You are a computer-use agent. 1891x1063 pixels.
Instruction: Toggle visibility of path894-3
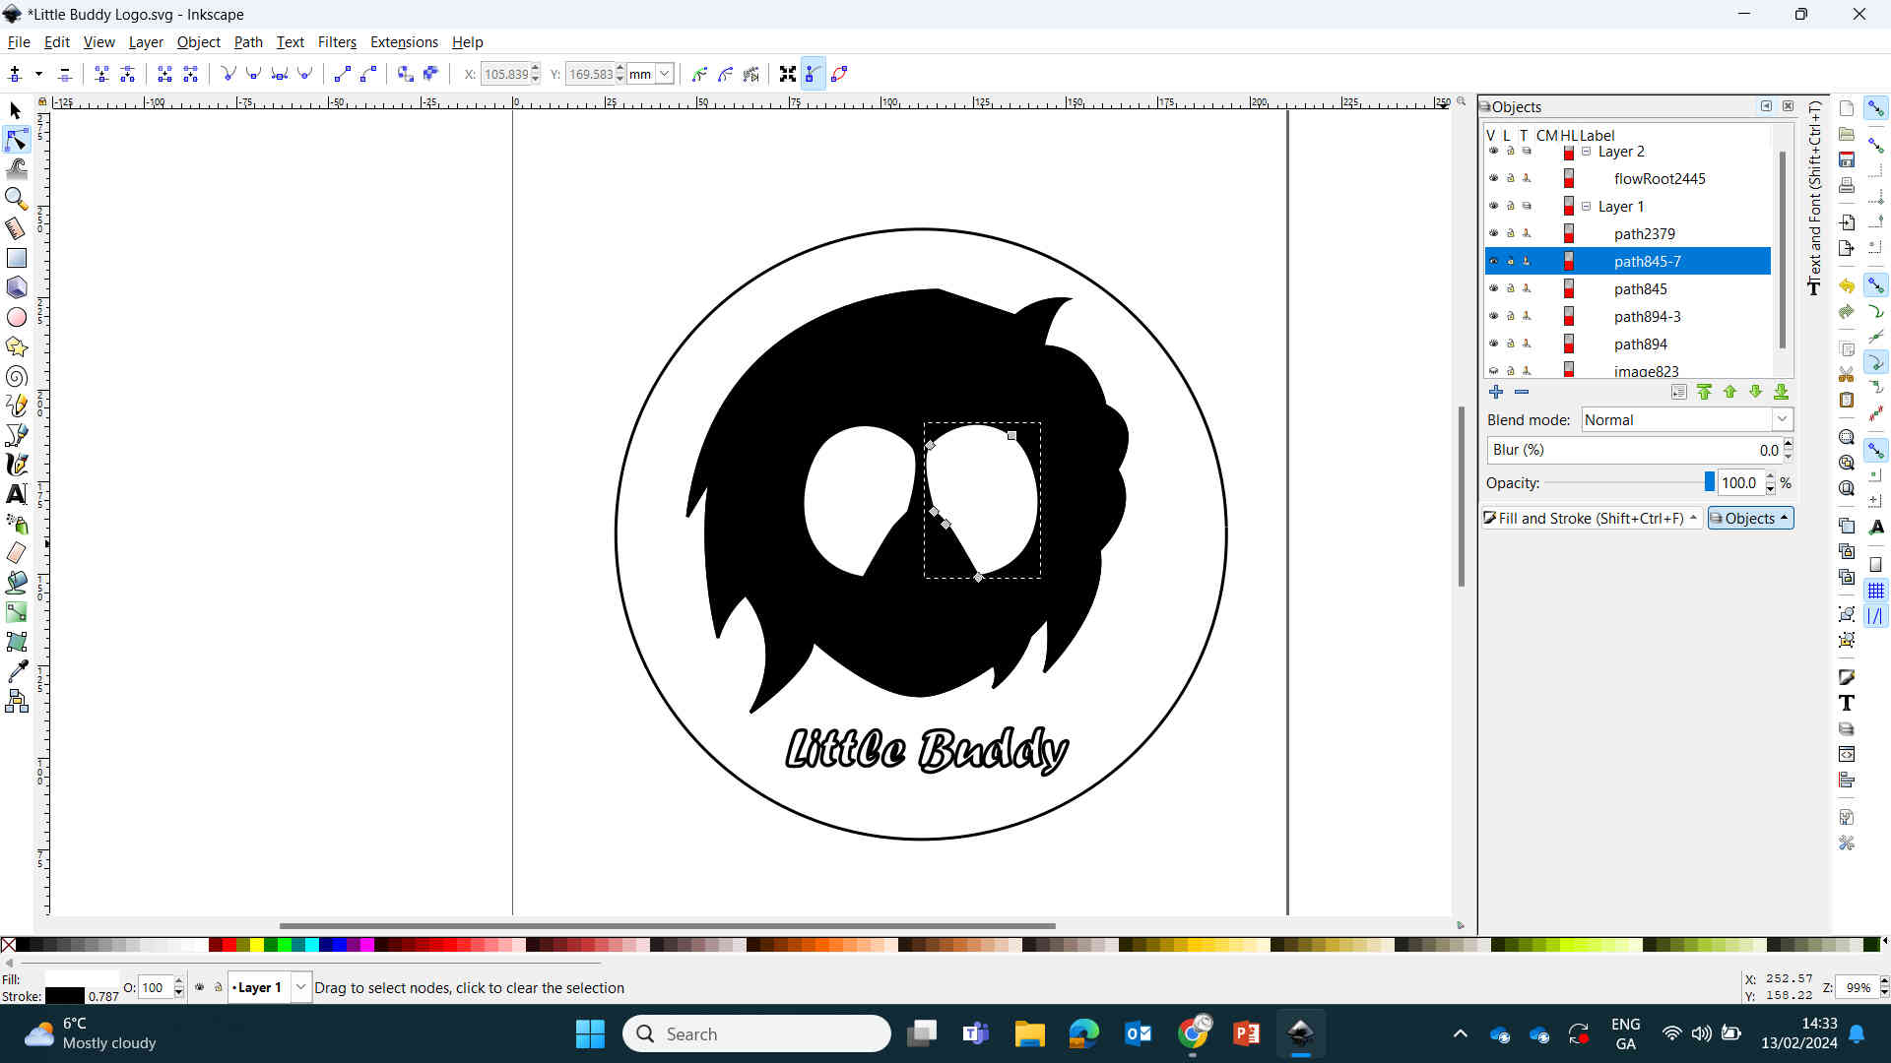tap(1493, 316)
